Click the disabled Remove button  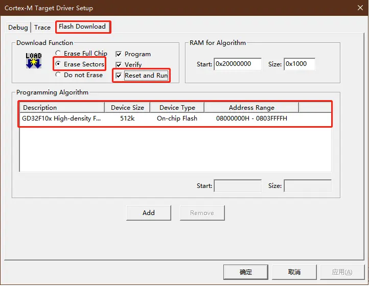pos(202,213)
